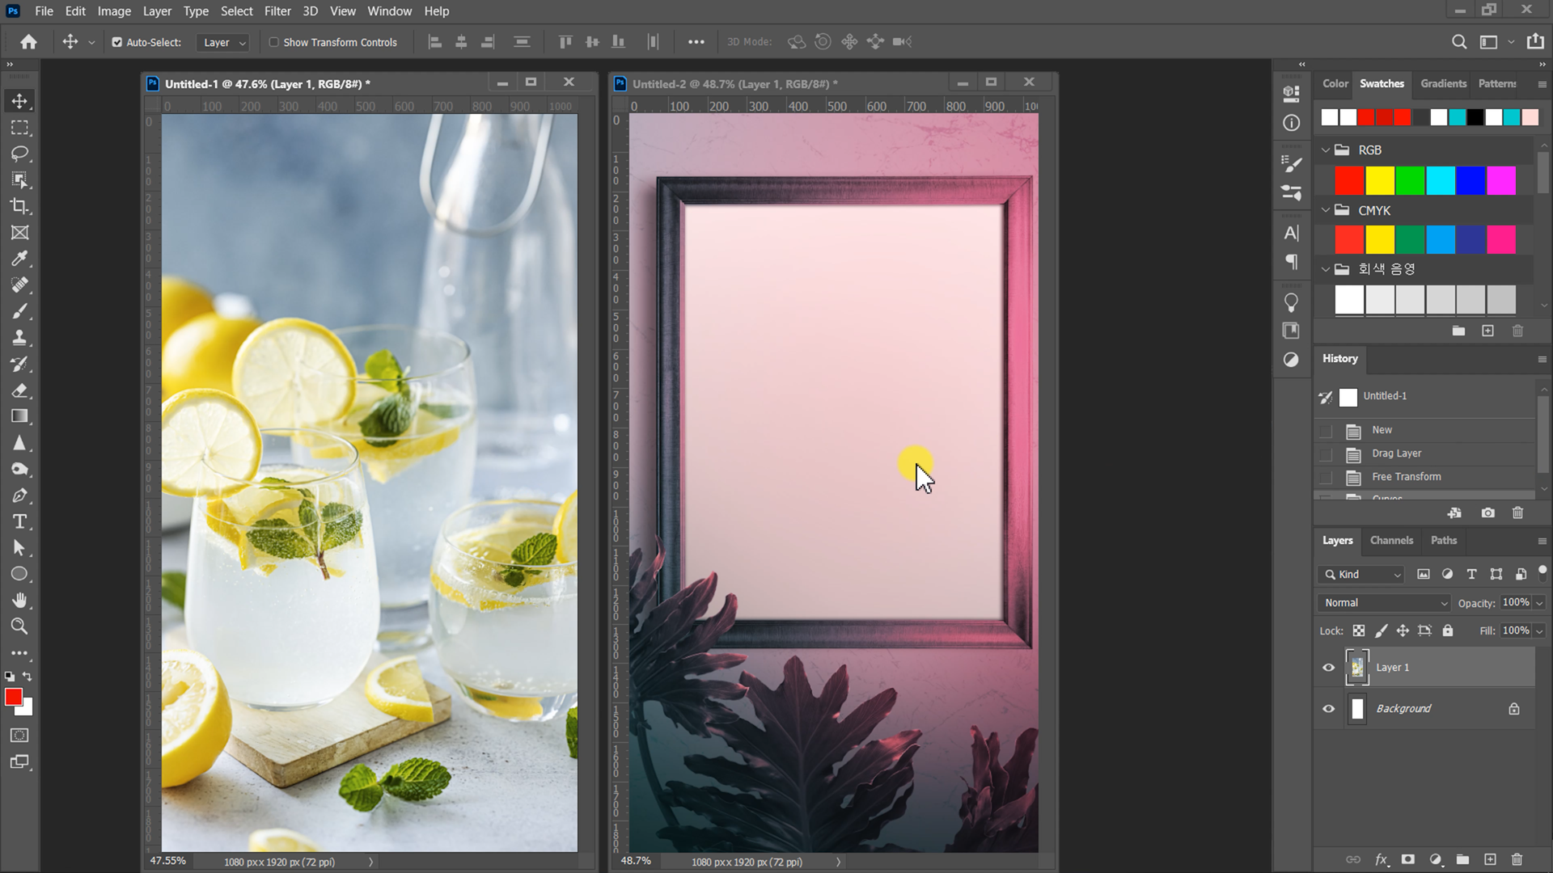Create new layer from Layers panel

(1490, 859)
